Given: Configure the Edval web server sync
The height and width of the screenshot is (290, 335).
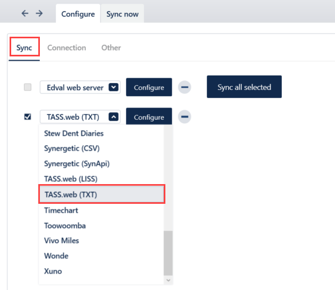Looking at the screenshot, I should 149,87.
